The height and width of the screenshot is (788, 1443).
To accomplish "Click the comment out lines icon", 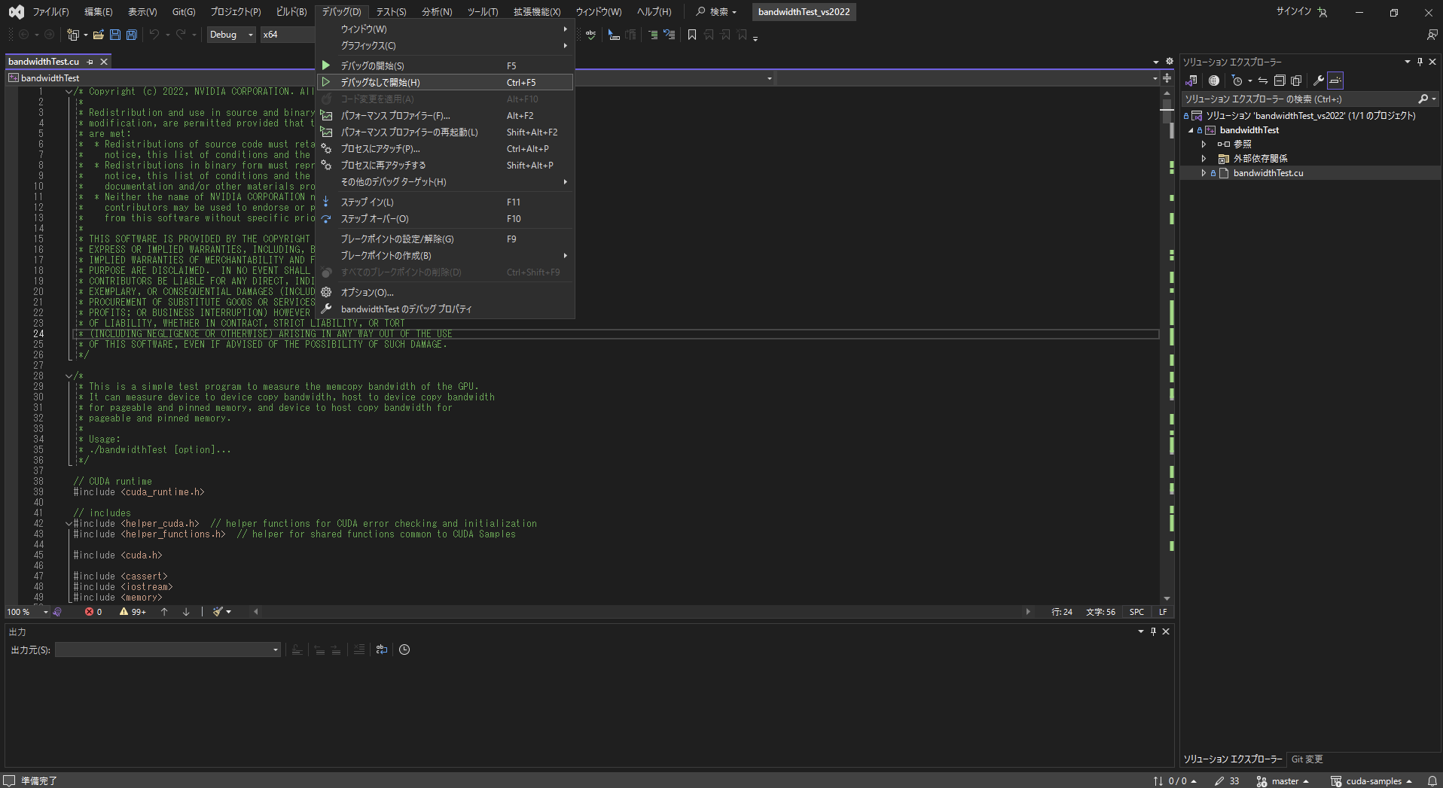I will click(653, 35).
